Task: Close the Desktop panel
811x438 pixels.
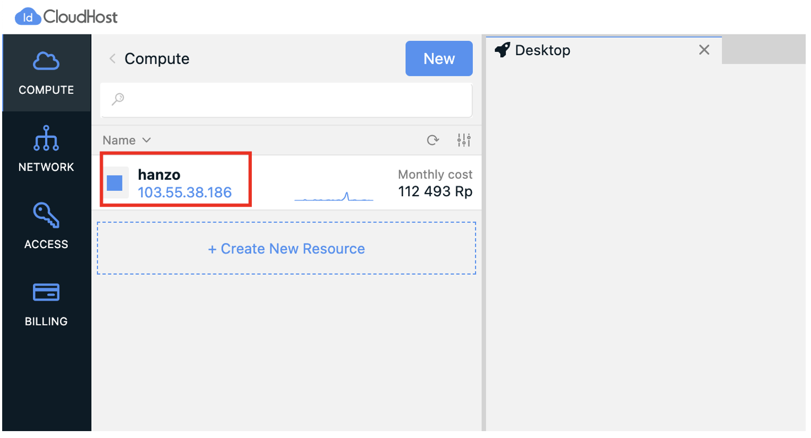Action: coord(706,50)
